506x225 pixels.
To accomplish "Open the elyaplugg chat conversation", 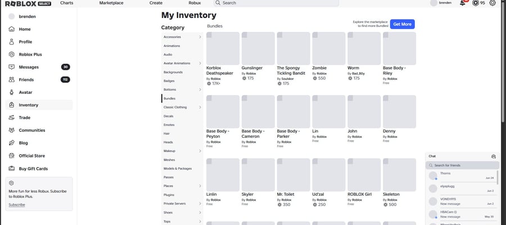I will pyautogui.click(x=462, y=188).
